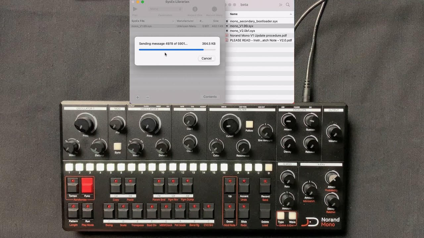Viewport: 424px width, 238px height.
Task: Select mono_secondary_bootloader.syx in Finder
Action: [x=253, y=21]
